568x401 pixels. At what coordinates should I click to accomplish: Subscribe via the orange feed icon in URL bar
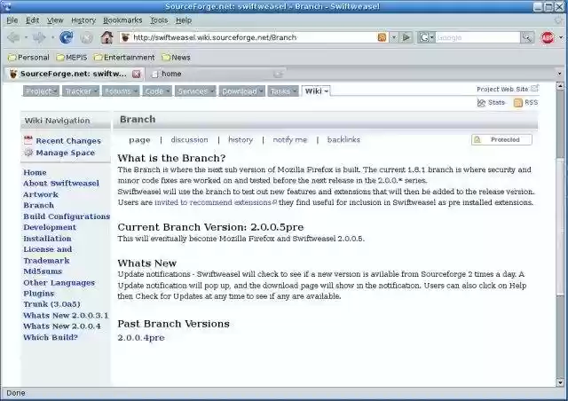pyautogui.click(x=382, y=37)
